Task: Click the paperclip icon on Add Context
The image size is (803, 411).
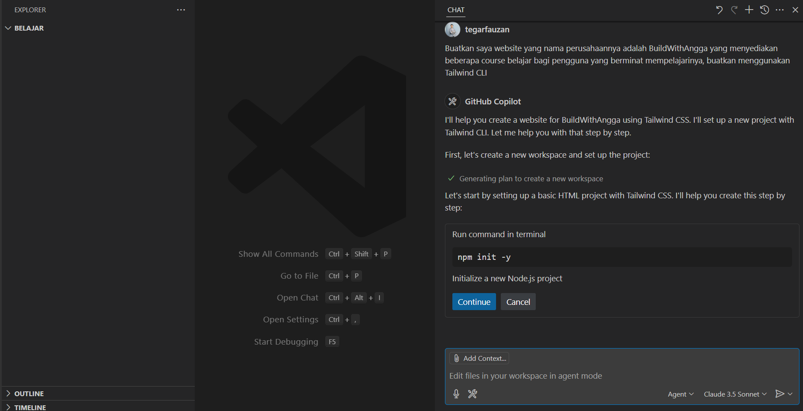Action: [456, 358]
